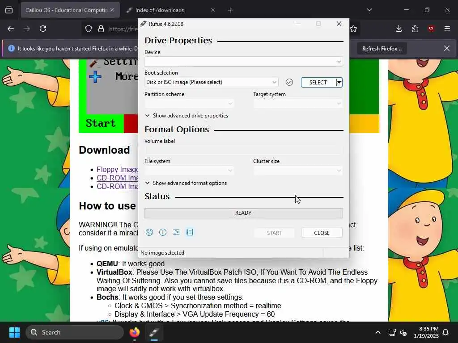The image size is (458, 343).
Task: Restore down the Firefox window
Action: tap(427, 10)
